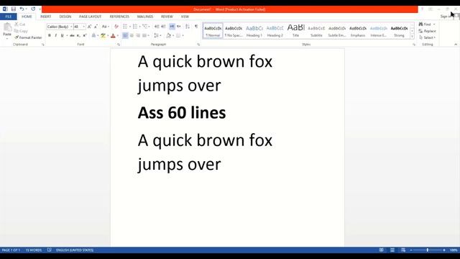Justify the paragraph text
This screenshot has width=460, height=259.
(x=144, y=35)
